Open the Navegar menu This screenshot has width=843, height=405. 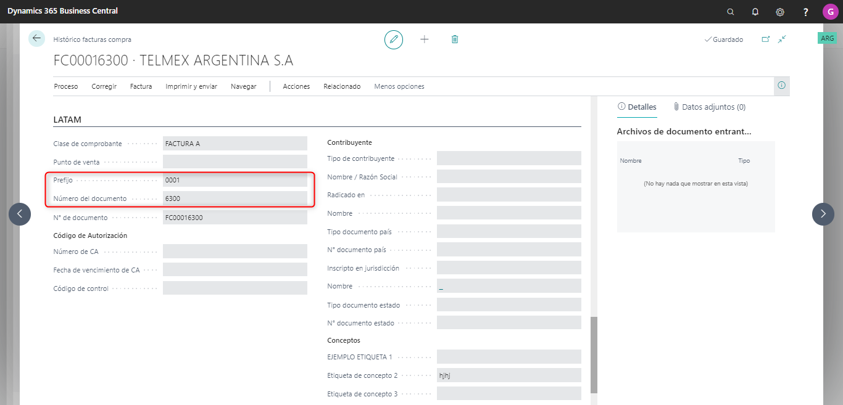tap(244, 86)
